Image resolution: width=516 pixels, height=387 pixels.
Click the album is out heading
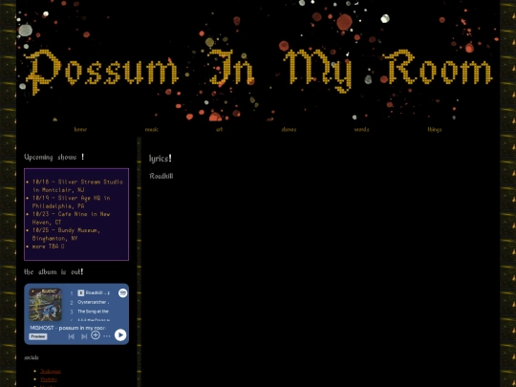[54, 271]
